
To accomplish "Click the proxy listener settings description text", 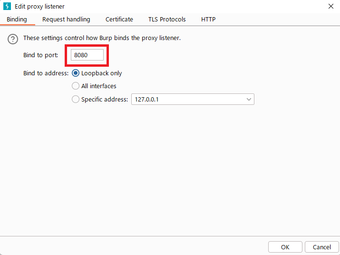I will pos(102,38).
